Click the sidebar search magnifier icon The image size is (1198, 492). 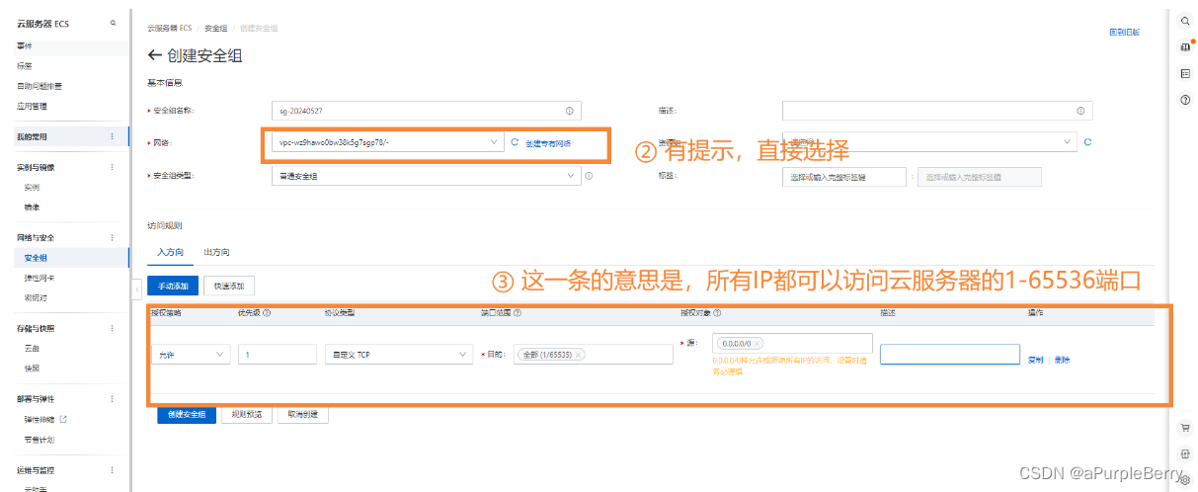113,23
